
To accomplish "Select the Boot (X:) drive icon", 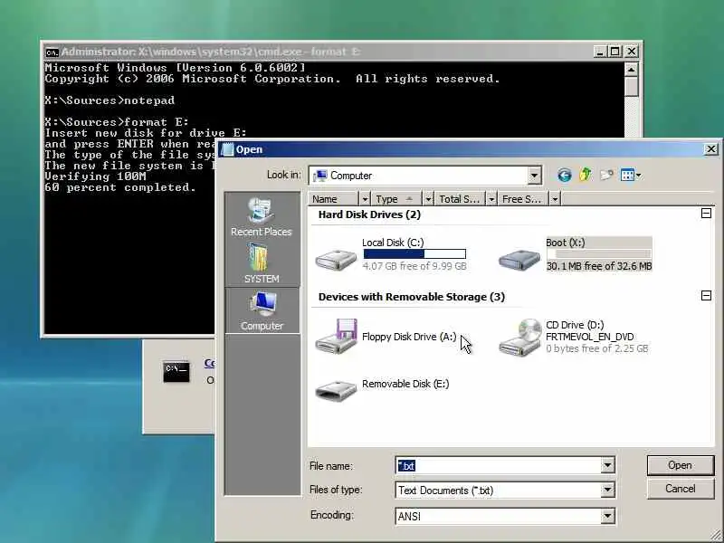I will pos(519,260).
